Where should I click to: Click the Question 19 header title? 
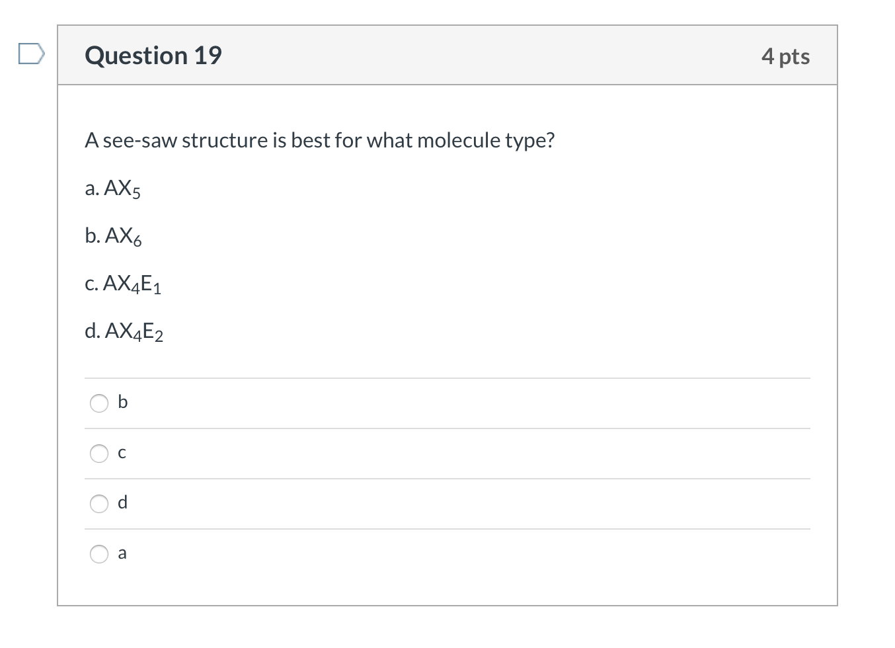[153, 56]
